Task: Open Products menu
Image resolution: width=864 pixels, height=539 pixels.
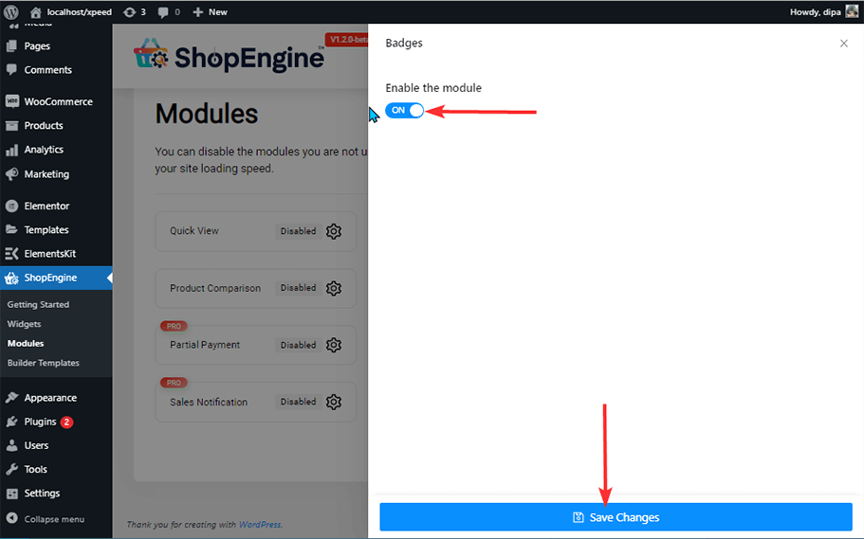Action: [x=43, y=126]
